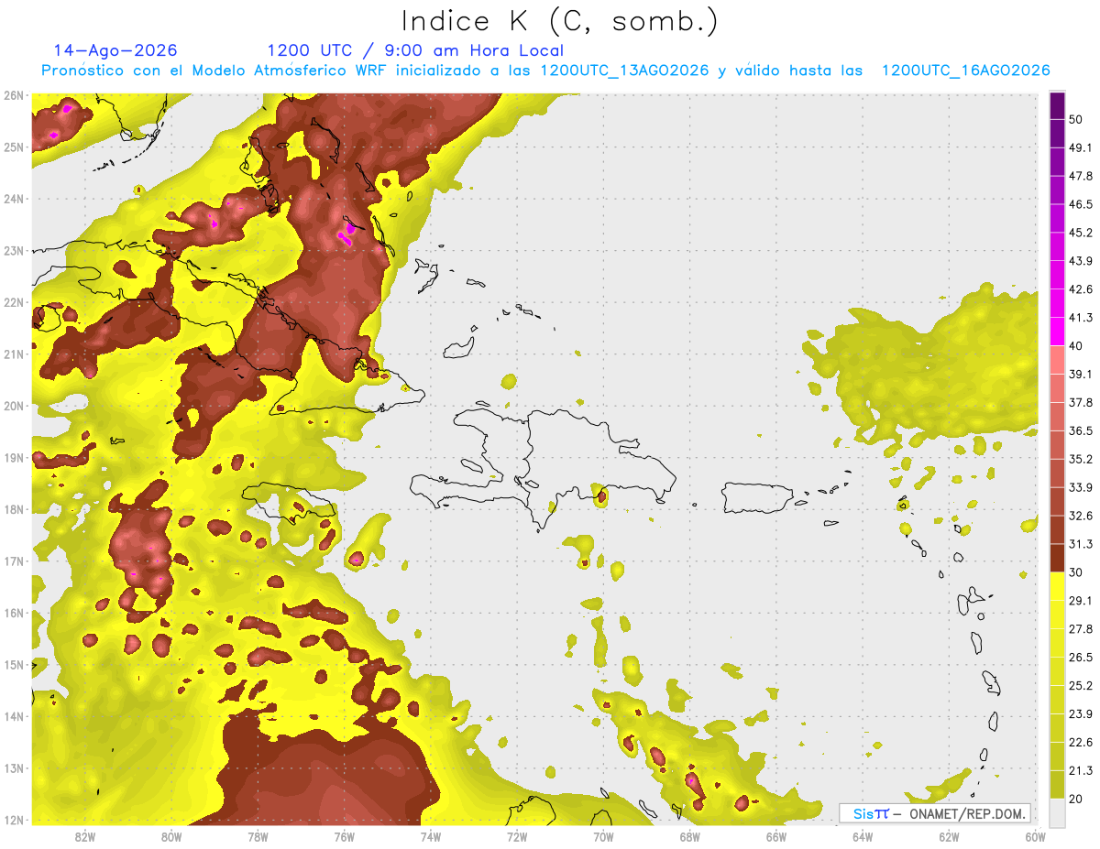
Task: Click the 76W longitude label
Action: pyautogui.click(x=344, y=835)
